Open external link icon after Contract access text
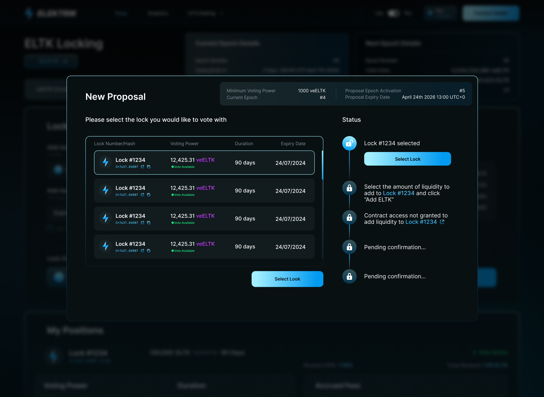 coord(442,222)
